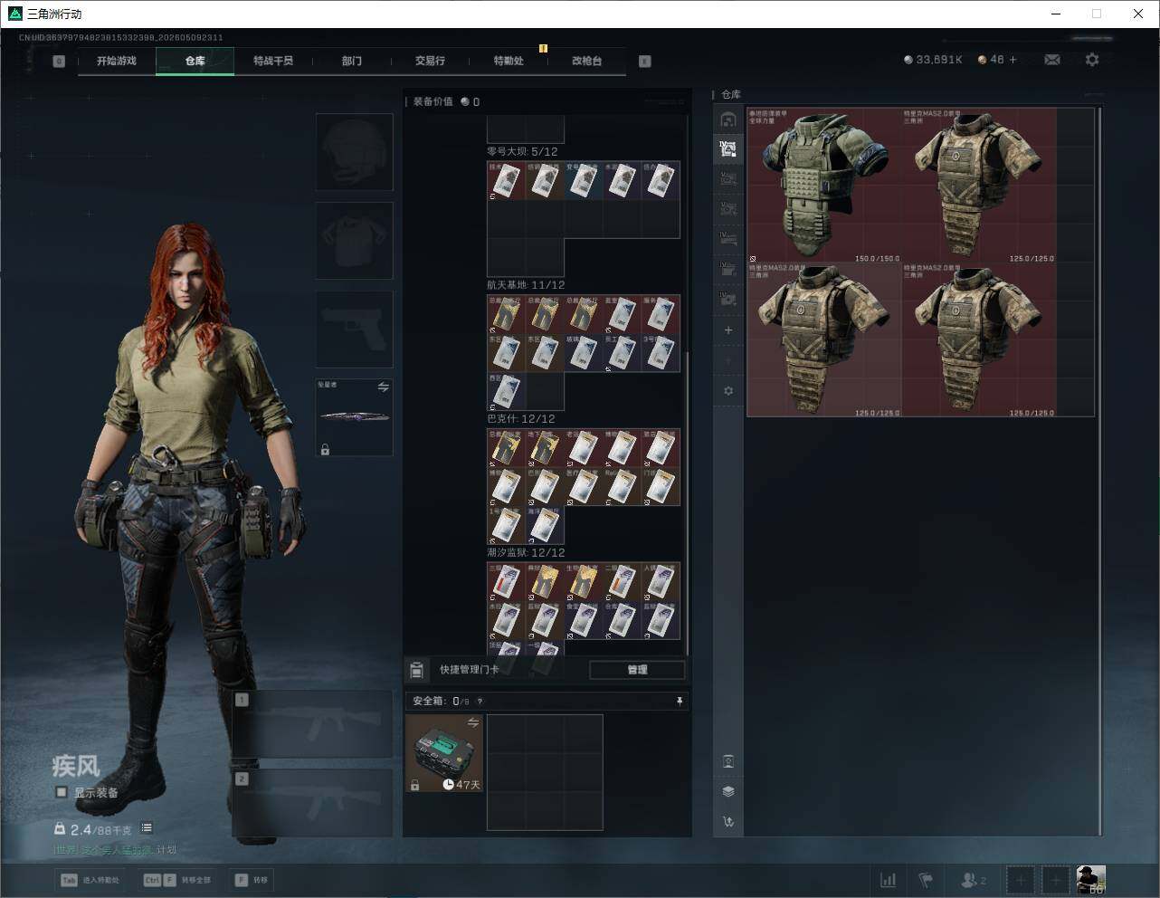Click first keycard under 航天基地

coord(507,314)
